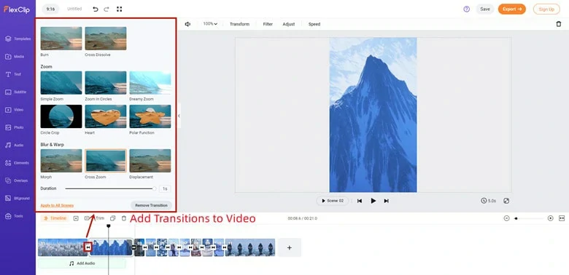Screen dimensions: 569x275
Task: Click the redo arrow icon
Action: point(107,9)
